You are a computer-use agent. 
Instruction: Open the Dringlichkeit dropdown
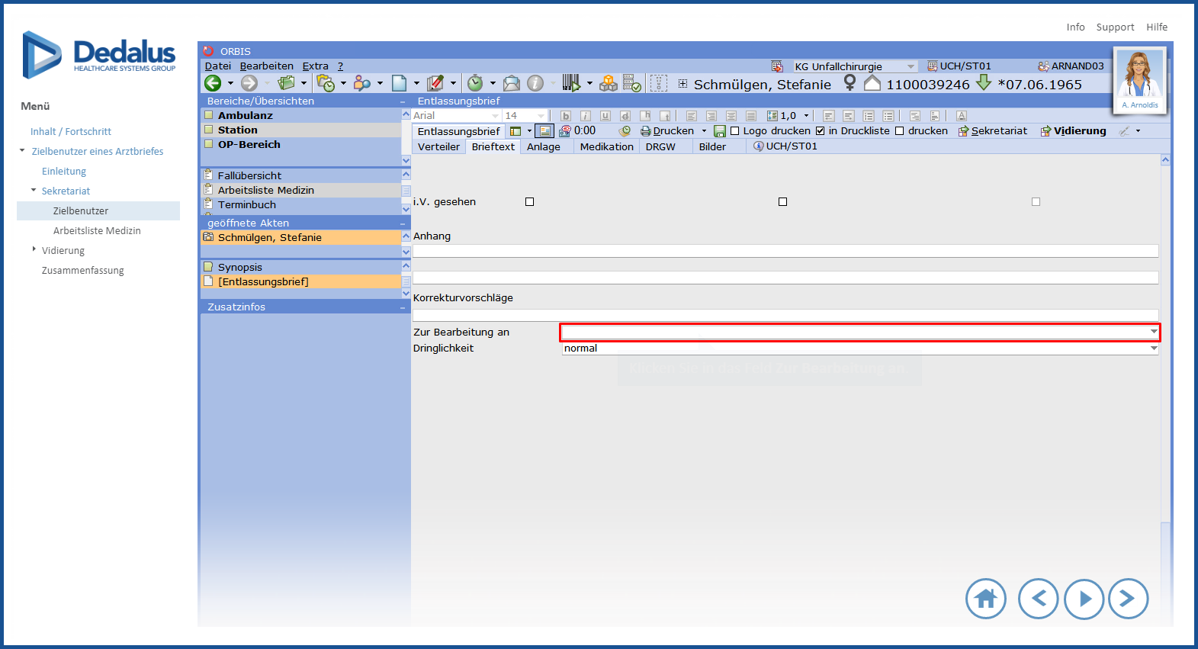1154,349
